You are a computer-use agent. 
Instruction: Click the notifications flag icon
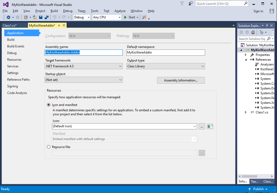[182, 3]
